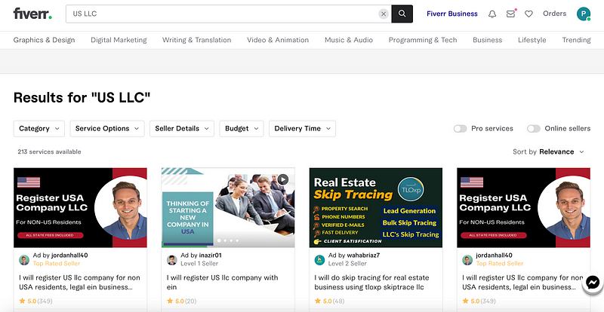Image resolution: width=604 pixels, height=312 pixels.
Task: Open the Budget filter dropdown
Action: [x=242, y=129]
